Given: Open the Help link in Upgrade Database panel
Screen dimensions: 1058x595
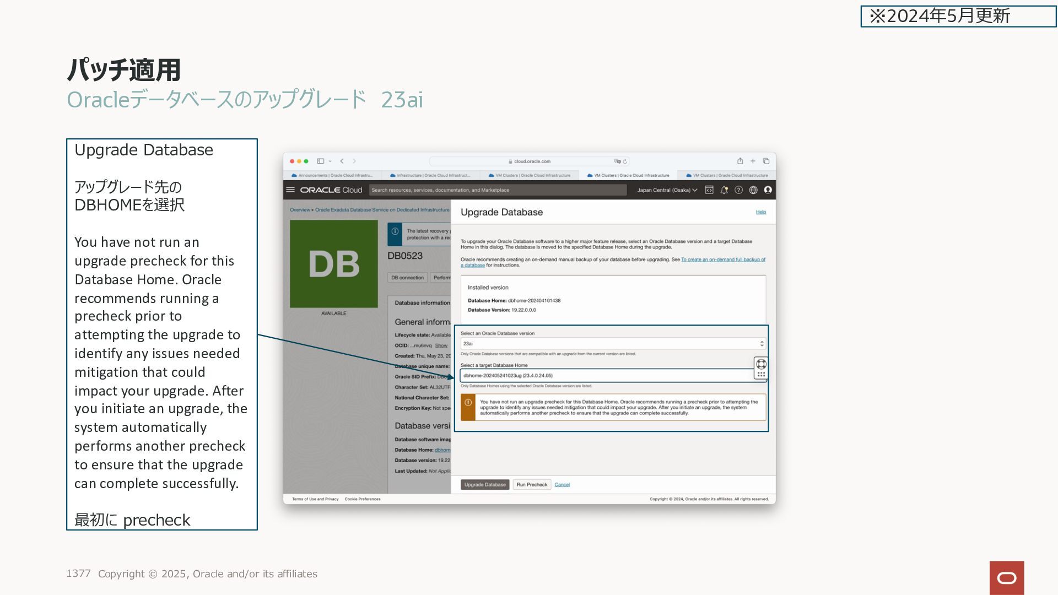Looking at the screenshot, I should (760, 212).
